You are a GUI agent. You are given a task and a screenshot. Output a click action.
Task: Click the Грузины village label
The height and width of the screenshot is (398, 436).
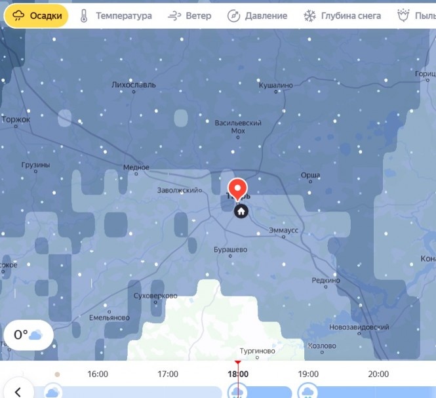coord(35,165)
